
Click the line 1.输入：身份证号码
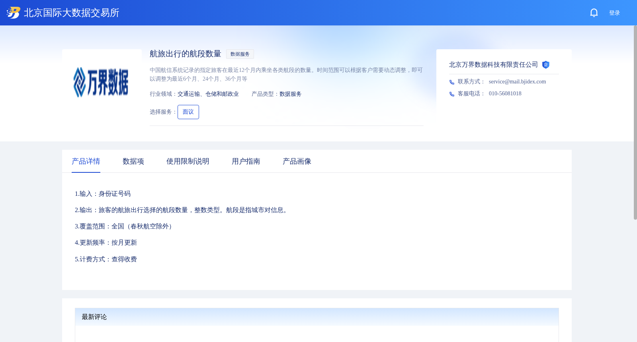(x=103, y=194)
